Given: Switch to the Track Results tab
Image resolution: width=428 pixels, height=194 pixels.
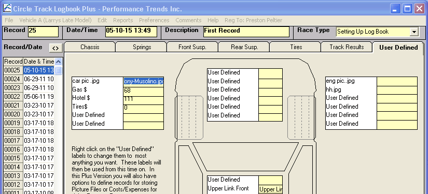Looking at the screenshot, I should pos(347,47).
